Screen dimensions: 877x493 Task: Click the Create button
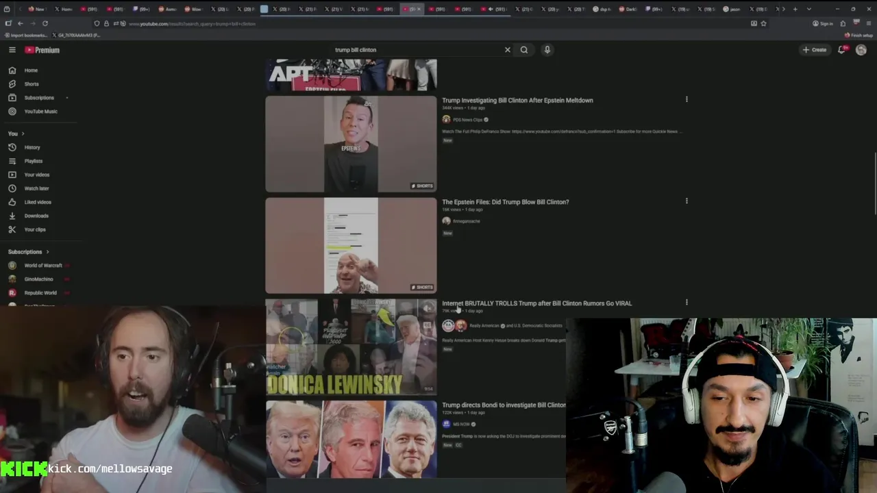(815, 50)
